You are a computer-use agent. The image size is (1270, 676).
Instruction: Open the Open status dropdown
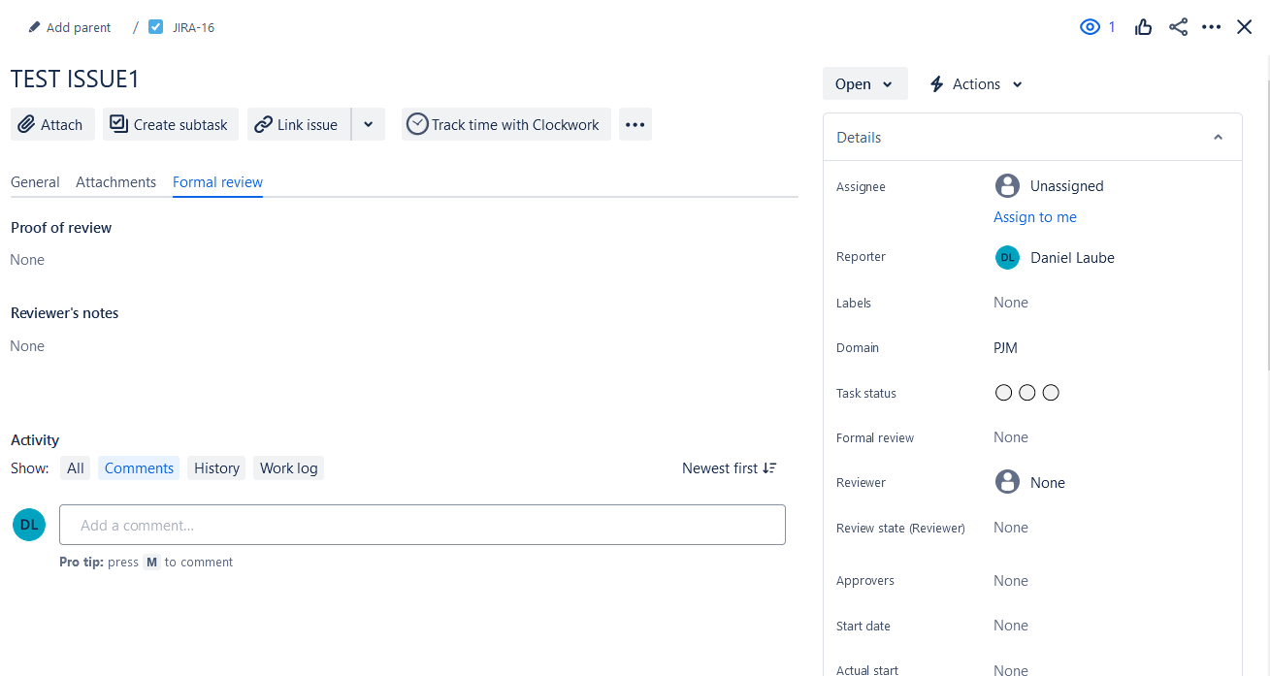[x=863, y=83]
